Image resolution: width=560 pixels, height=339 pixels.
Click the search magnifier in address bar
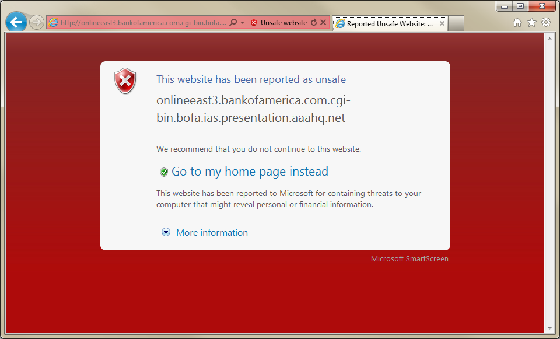tap(233, 23)
